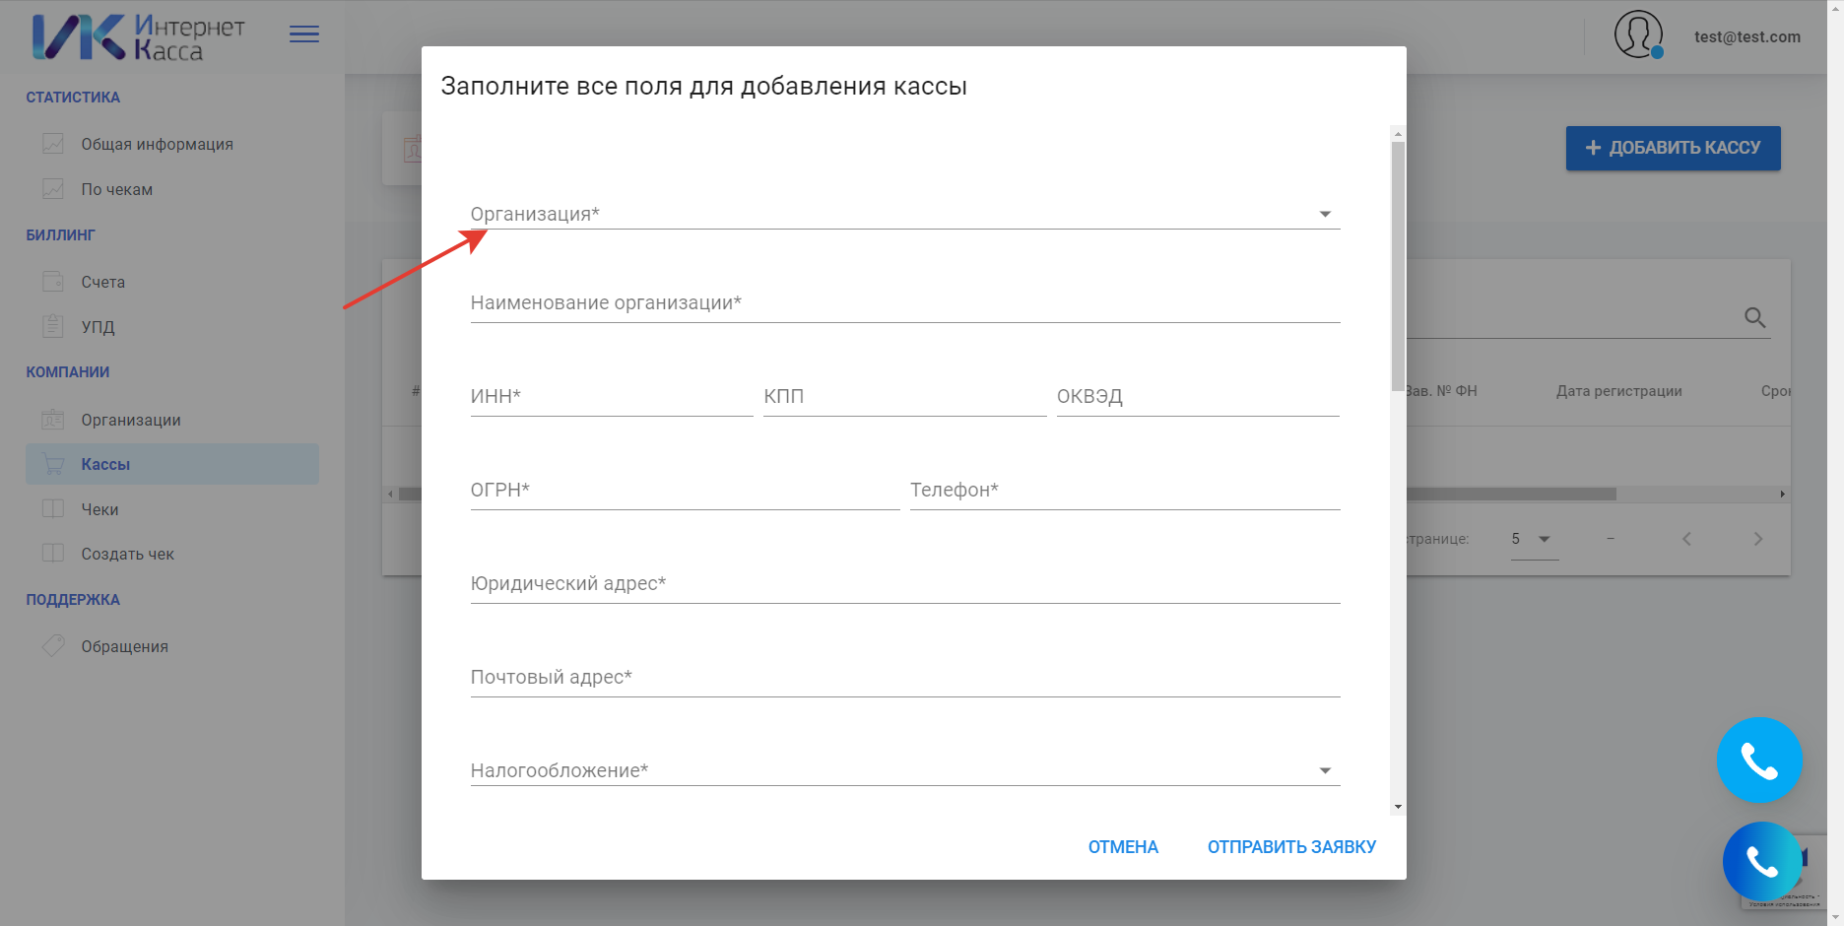Click the wallet icon beside Счета
The width and height of the screenshot is (1844, 926).
[53, 282]
